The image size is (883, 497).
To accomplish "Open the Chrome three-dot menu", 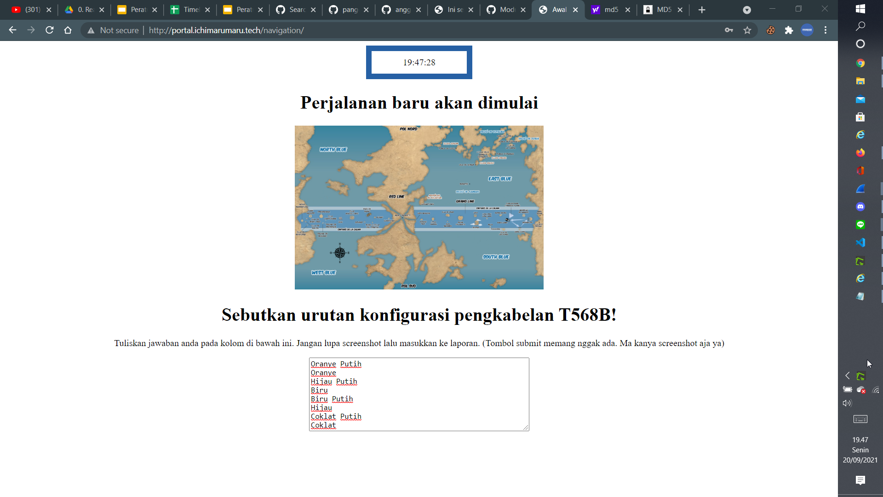I will 826,30.
